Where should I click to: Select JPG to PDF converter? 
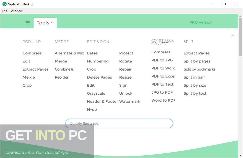click(x=162, y=92)
